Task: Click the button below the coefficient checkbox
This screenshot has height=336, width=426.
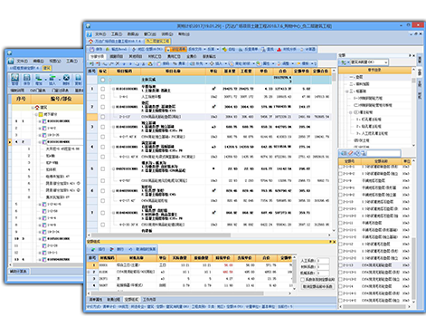Action: pos(317,286)
